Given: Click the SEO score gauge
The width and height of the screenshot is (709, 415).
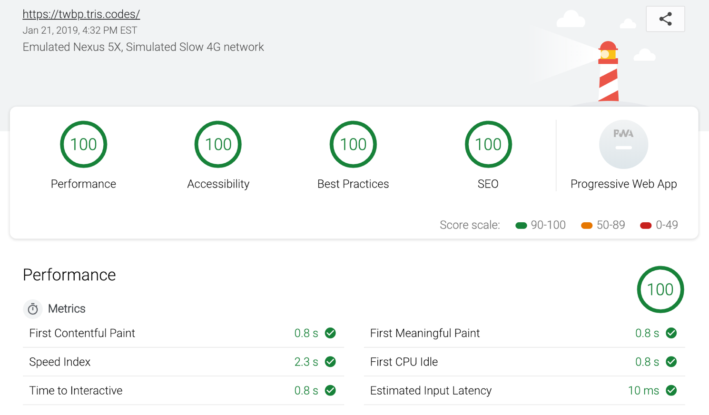Looking at the screenshot, I should click(x=488, y=144).
